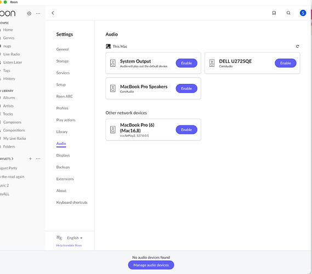This screenshot has height=274, width=312.
Task: Open the English language dropdown
Action: click(75, 238)
